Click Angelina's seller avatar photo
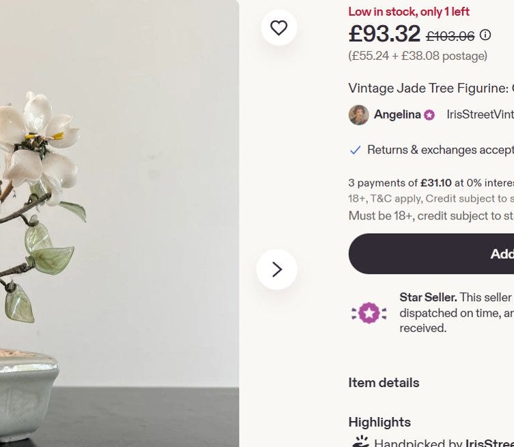 point(358,115)
